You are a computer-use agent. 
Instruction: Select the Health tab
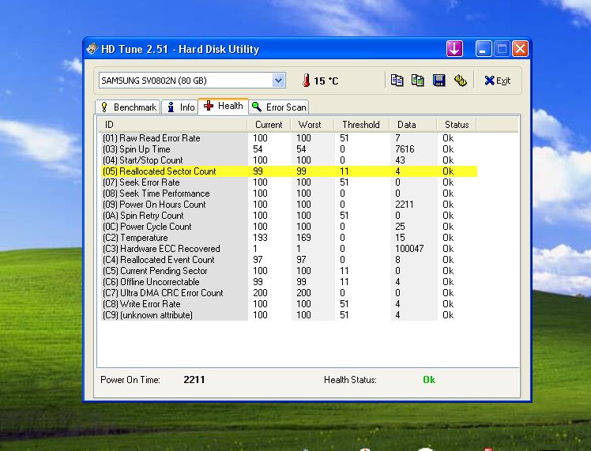coord(223,106)
